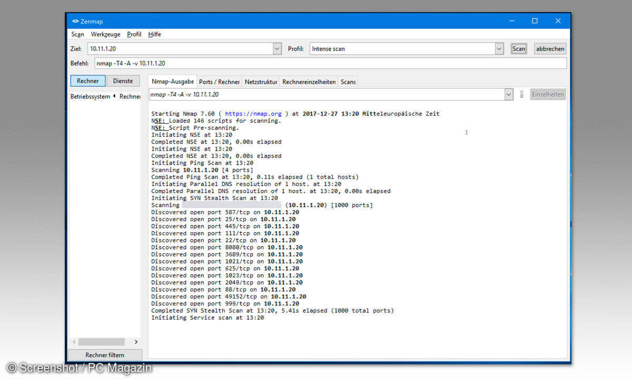
Task: Click the 'Discovered open port 445/tcp' line
Action: click(x=225, y=226)
